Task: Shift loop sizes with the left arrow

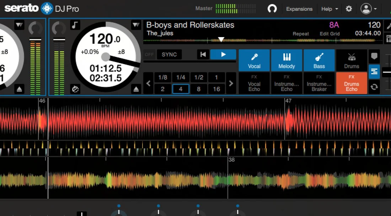Action: pyautogui.click(x=148, y=83)
